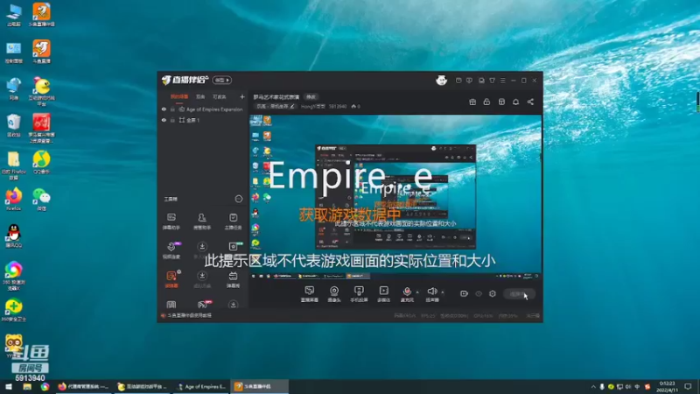Click the modify button beside the stream title
This screenshot has width=700, height=394.
pos(311,97)
